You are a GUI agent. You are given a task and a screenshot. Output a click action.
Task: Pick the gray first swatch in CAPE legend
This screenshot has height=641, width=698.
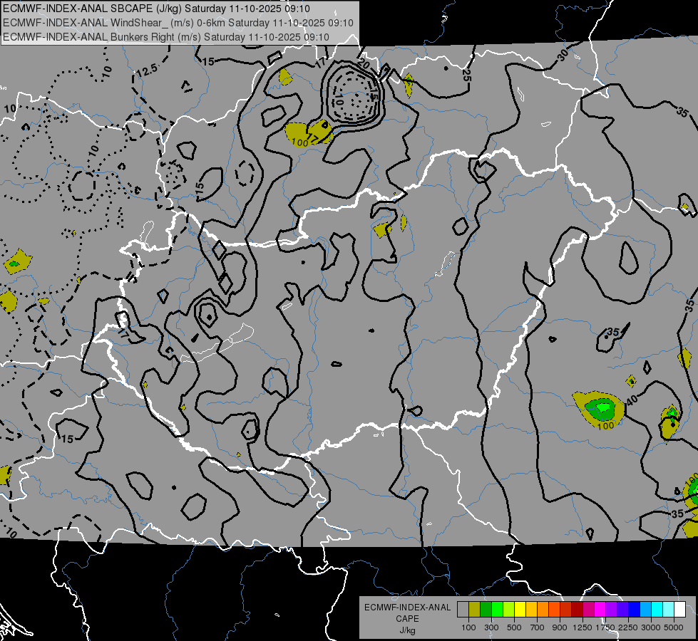[x=463, y=609]
